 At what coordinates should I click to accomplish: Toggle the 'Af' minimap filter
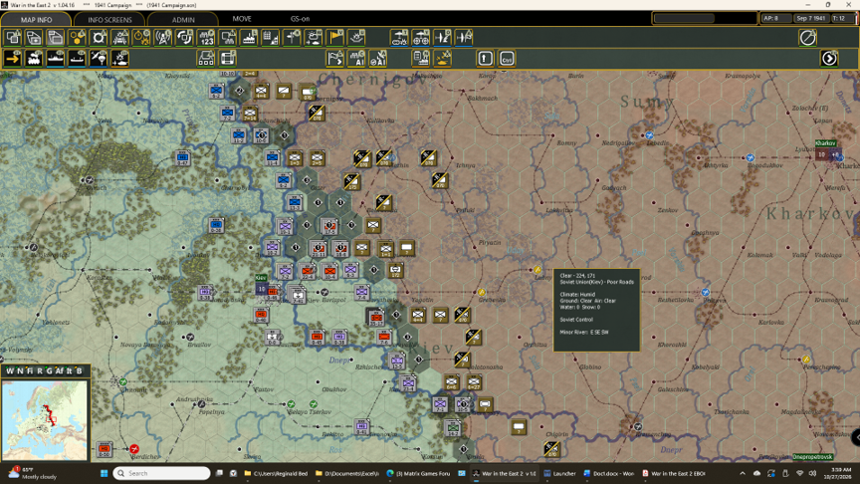(x=60, y=370)
